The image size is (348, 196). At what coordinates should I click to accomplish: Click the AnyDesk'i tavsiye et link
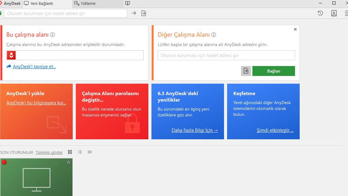pos(34,66)
